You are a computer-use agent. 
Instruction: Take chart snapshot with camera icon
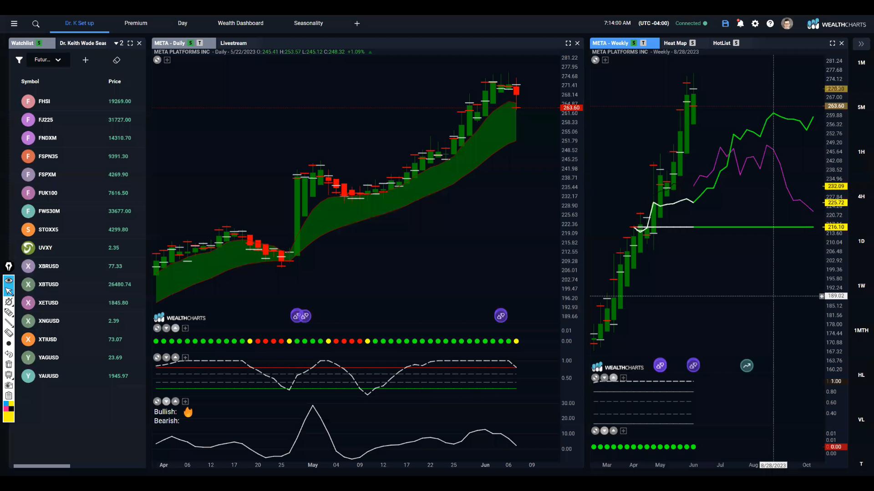[9, 385]
